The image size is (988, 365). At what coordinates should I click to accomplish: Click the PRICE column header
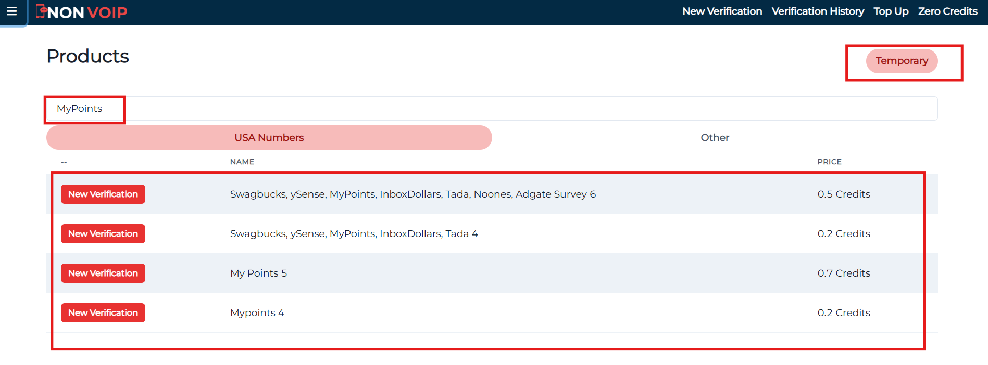(829, 162)
